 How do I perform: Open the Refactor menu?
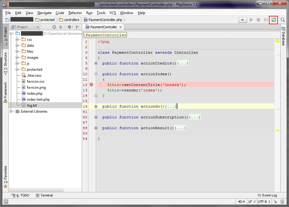(x=75, y=13)
